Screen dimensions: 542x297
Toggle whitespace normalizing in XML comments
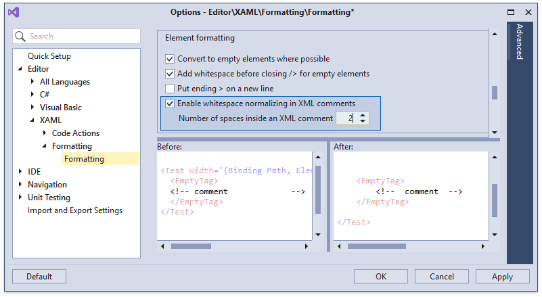point(170,104)
